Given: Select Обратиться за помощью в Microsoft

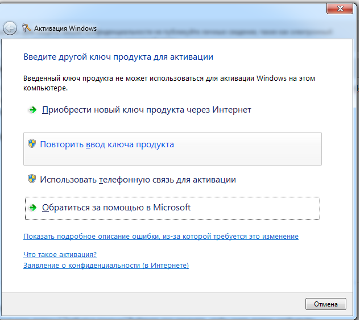Looking at the screenshot, I should [x=172, y=208].
